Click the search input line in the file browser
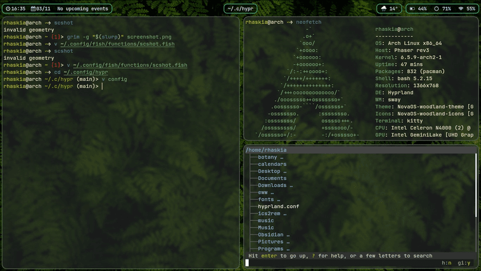The image size is (481, 271). click(x=337, y=263)
